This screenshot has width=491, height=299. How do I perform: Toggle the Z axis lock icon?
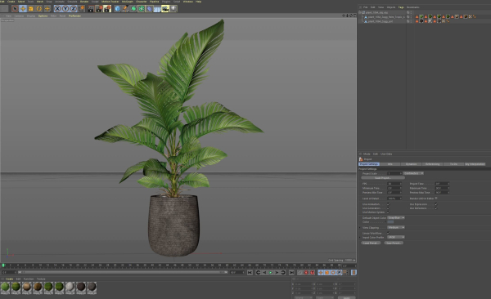coord(74,9)
